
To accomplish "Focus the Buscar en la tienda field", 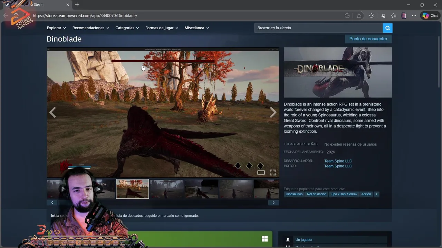I will (318, 28).
